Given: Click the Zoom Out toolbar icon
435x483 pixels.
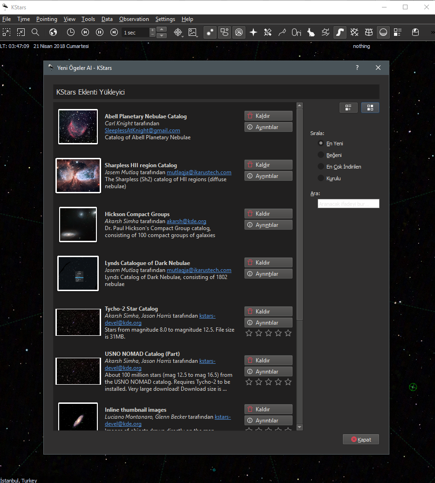Looking at the screenshot, I should 20,32.
